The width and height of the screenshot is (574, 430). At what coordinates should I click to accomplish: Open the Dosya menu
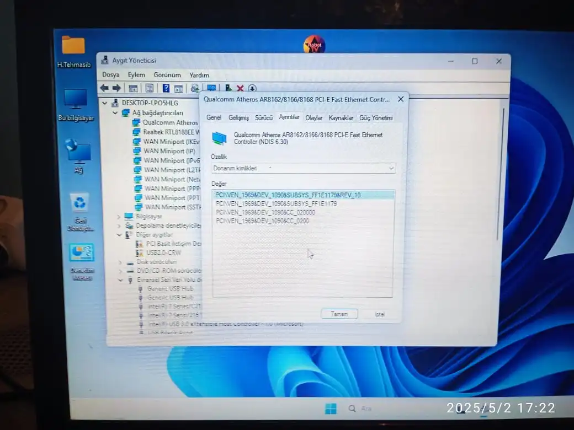tap(110, 74)
